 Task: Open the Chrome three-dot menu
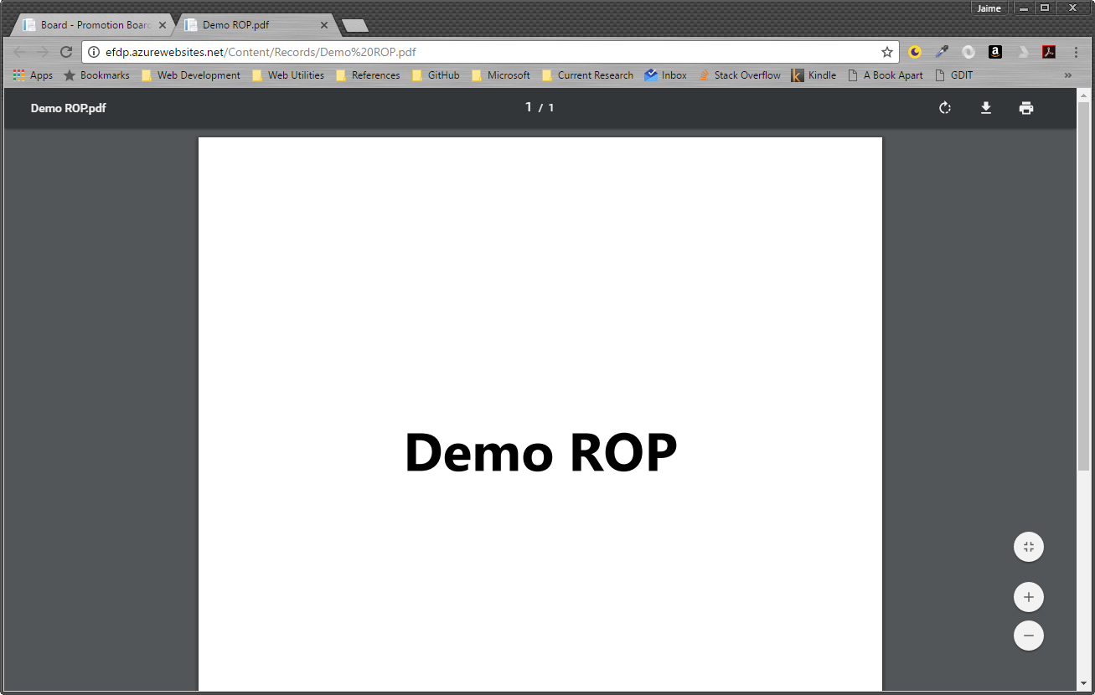[x=1077, y=52]
